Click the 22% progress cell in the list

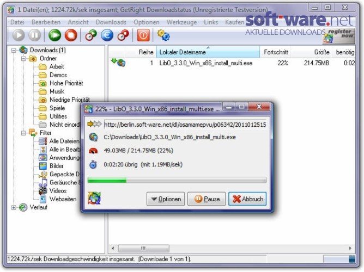(283, 63)
